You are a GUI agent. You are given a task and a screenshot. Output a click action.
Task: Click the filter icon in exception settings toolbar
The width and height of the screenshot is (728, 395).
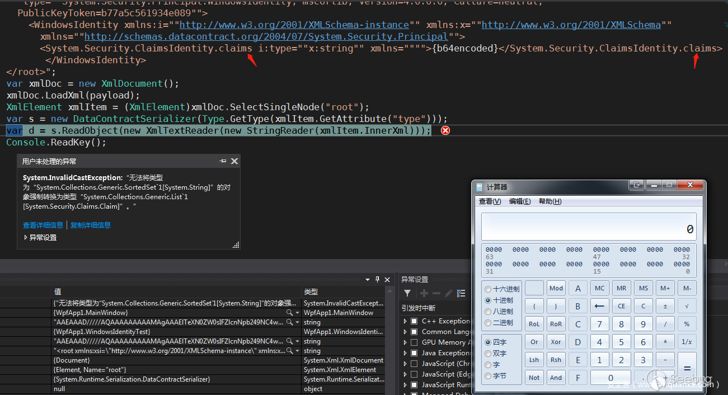click(x=407, y=293)
